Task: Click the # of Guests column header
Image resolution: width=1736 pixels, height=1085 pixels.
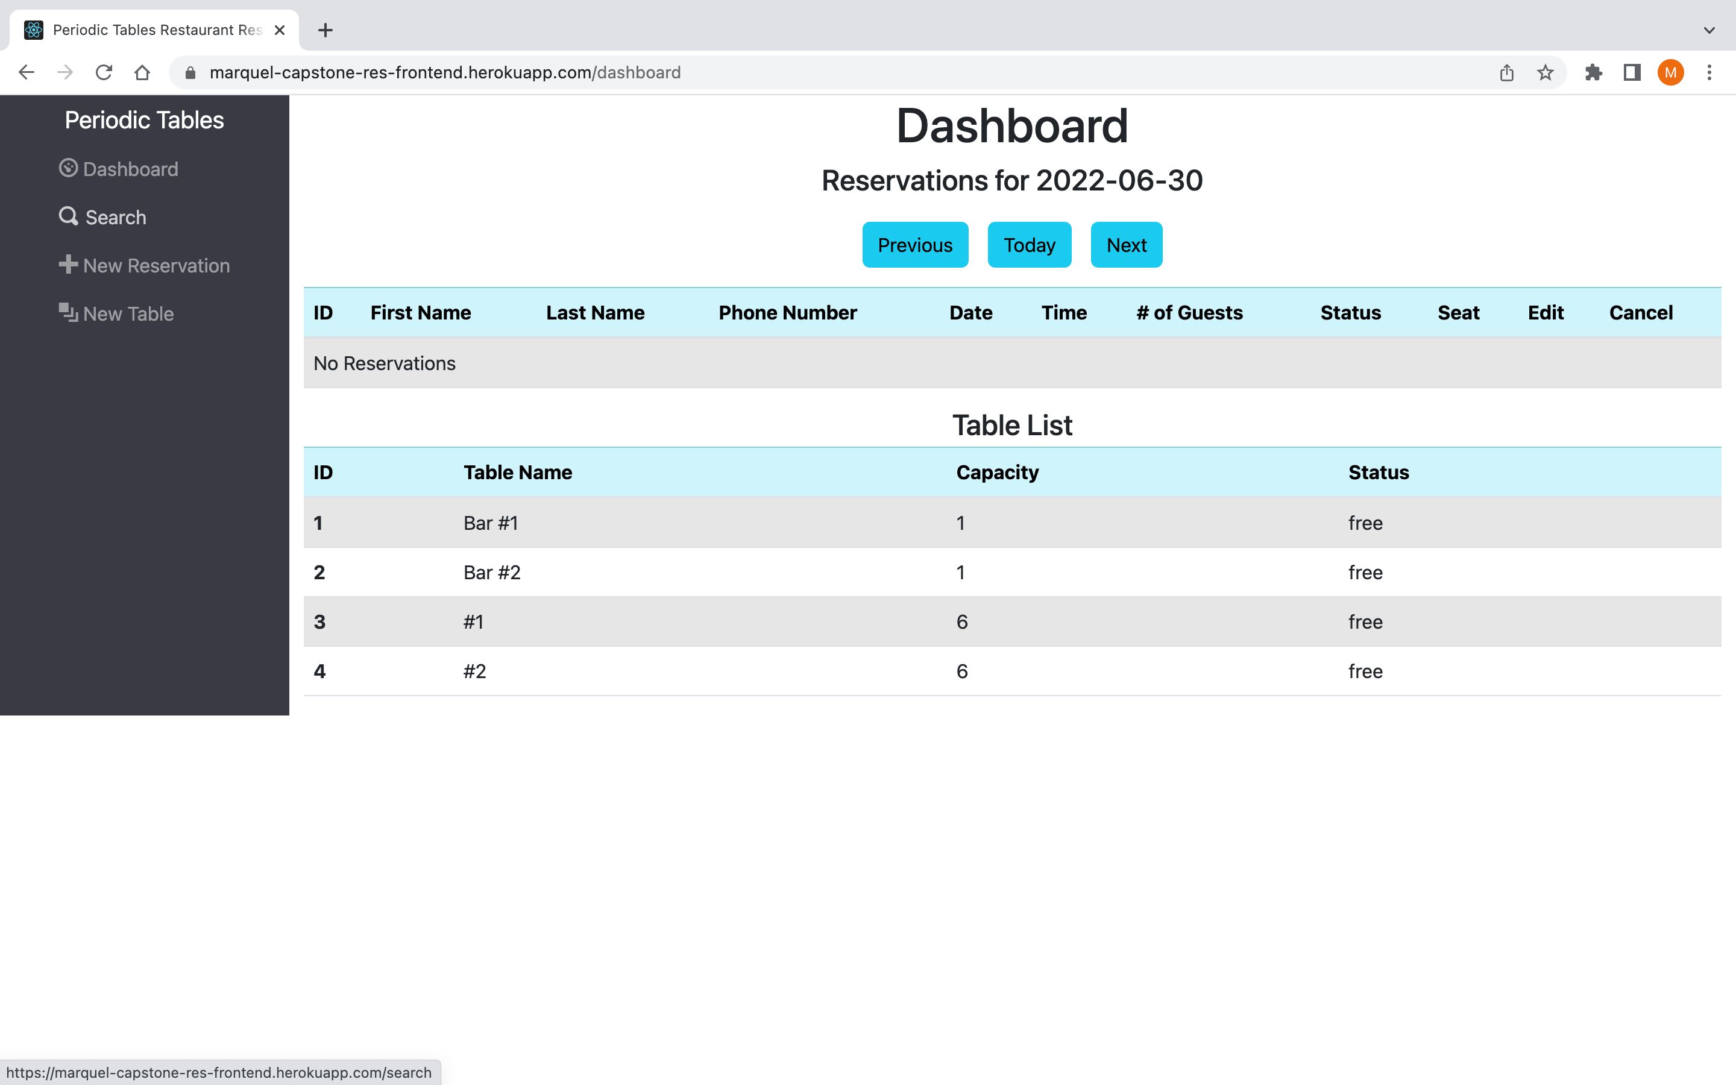Action: click(1189, 313)
